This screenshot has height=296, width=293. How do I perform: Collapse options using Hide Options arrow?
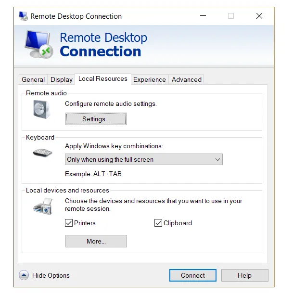tap(24, 275)
